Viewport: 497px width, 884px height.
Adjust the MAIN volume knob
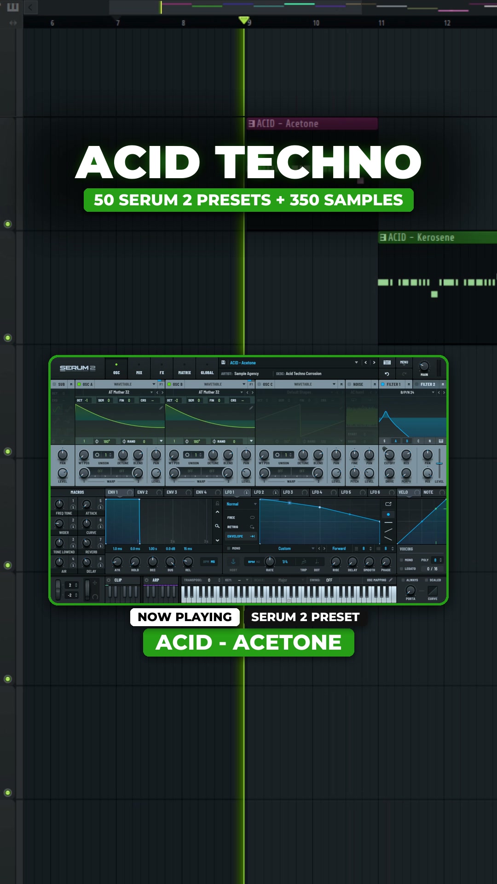tap(424, 366)
